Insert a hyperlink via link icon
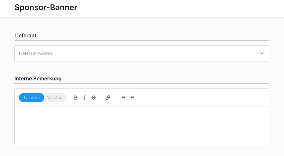284x156 pixels. [x=108, y=98]
